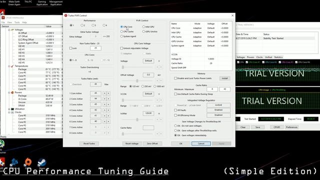The height and width of the screenshot is (180, 320).
Task: Expand the Utilization node in HWMonitor
Action: 9,109
